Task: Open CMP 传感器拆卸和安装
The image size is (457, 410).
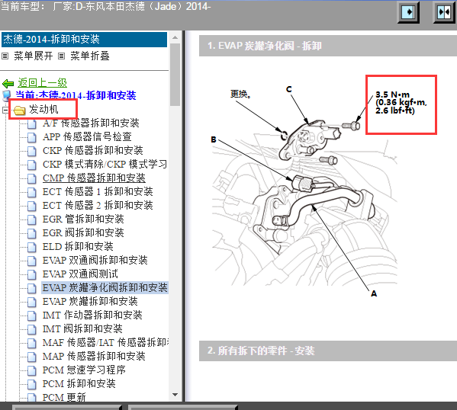Action: pos(94,178)
